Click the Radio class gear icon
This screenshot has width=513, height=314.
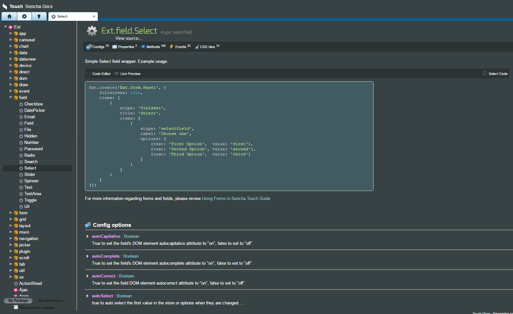click(21, 155)
